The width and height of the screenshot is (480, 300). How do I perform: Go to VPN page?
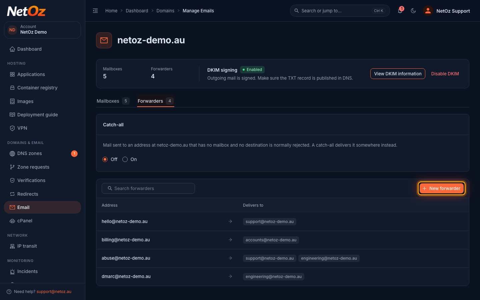[x=42, y=128]
